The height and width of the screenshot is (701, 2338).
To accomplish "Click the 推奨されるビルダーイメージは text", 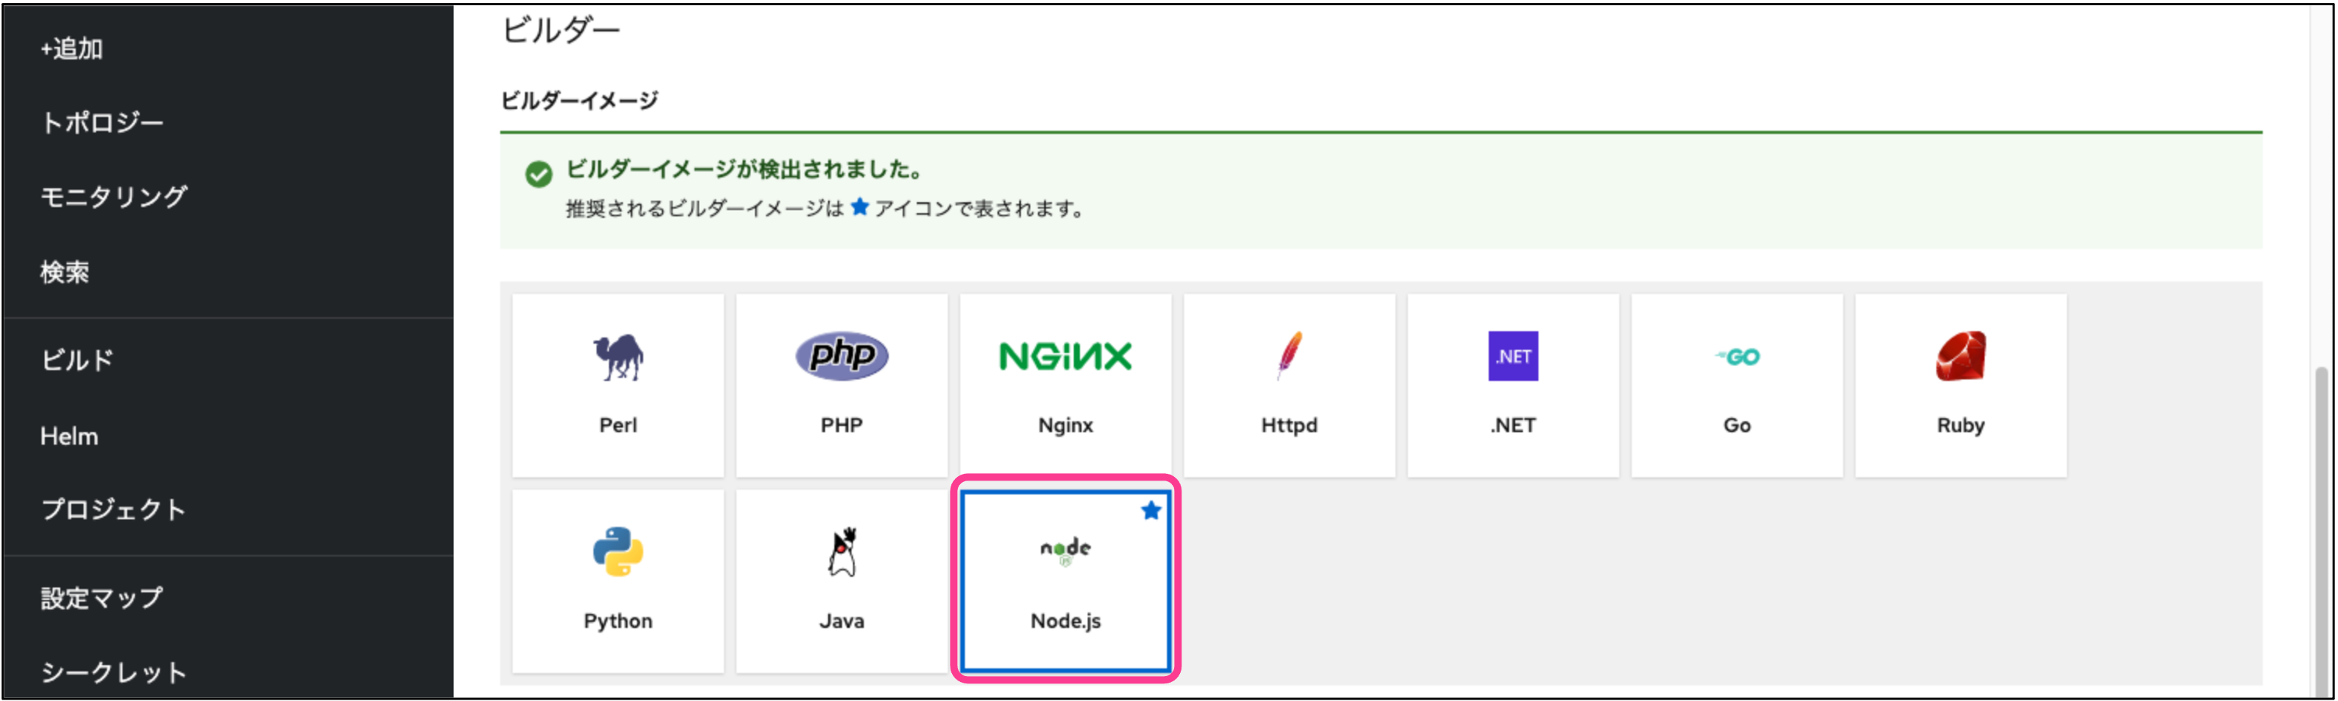I will point(705,209).
